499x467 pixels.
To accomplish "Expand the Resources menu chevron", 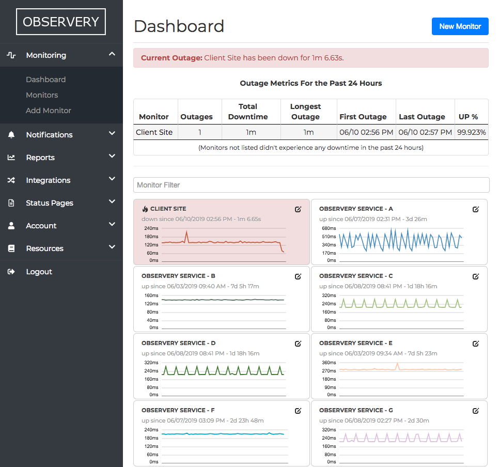I will [112, 247].
